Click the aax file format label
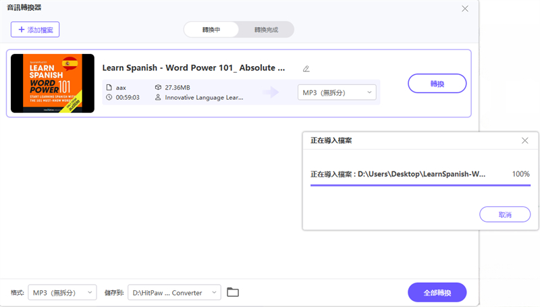Image resolution: width=540 pixels, height=307 pixels. (x=121, y=88)
